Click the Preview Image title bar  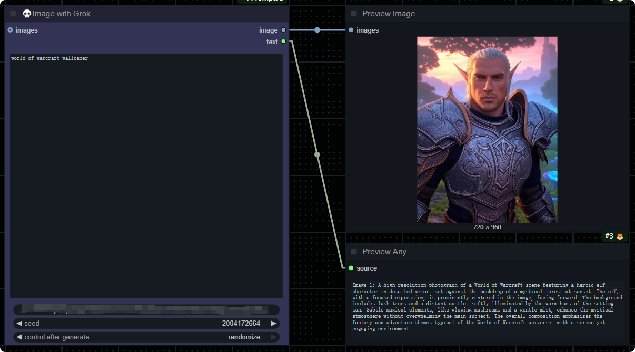pyautogui.click(x=474, y=14)
